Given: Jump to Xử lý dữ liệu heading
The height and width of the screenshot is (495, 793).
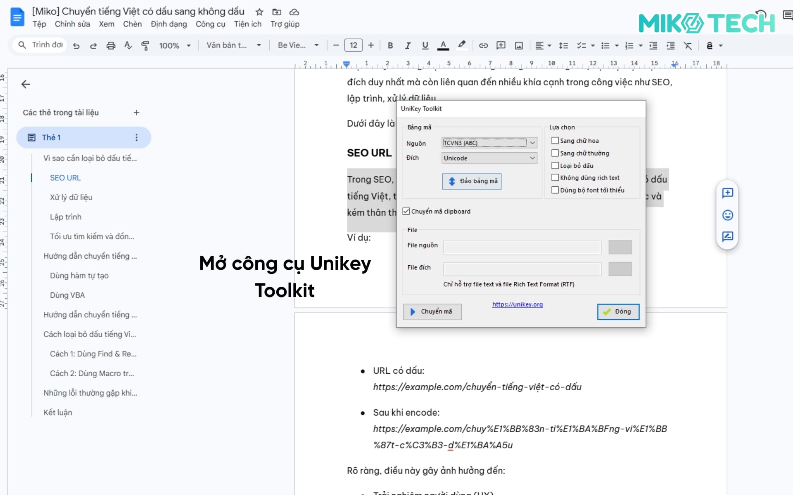Looking at the screenshot, I should pyautogui.click(x=71, y=197).
